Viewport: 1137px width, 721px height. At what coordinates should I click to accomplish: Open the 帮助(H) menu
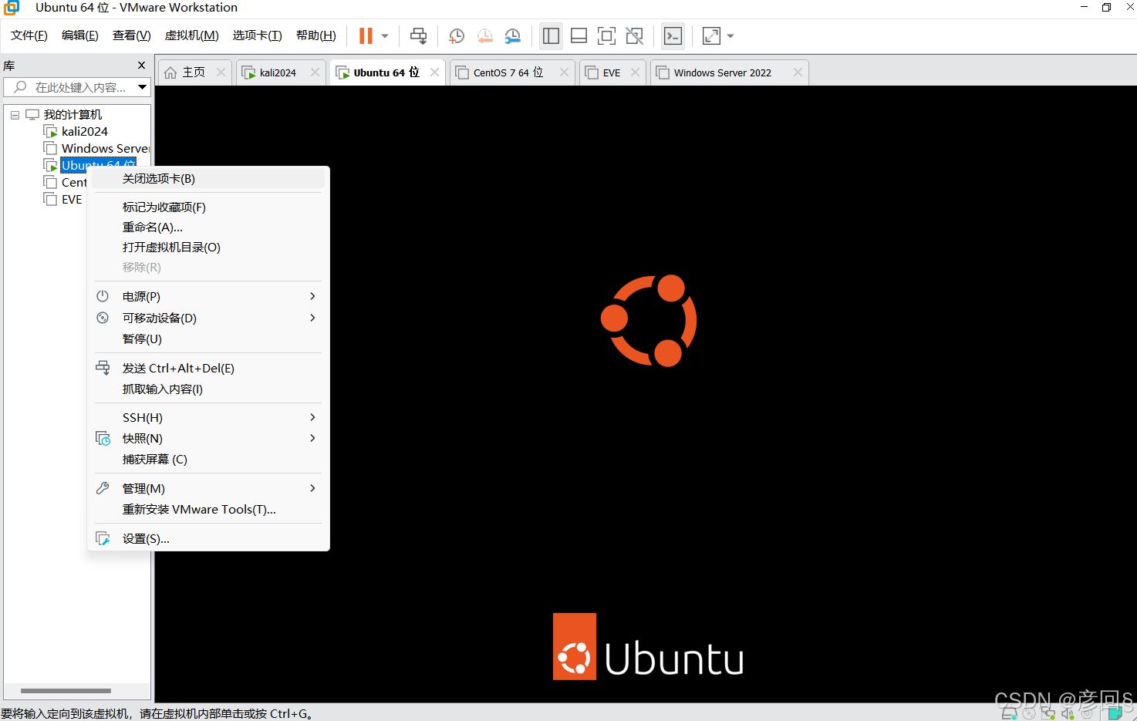pos(316,35)
